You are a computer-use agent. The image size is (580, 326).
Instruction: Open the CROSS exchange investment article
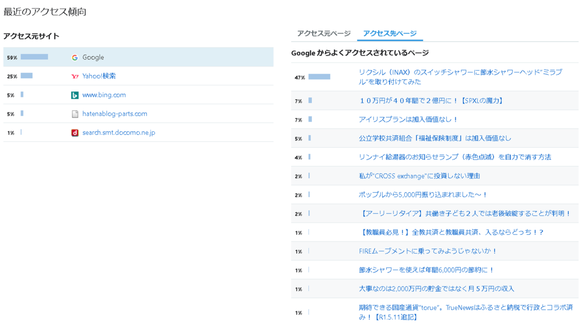point(420,176)
